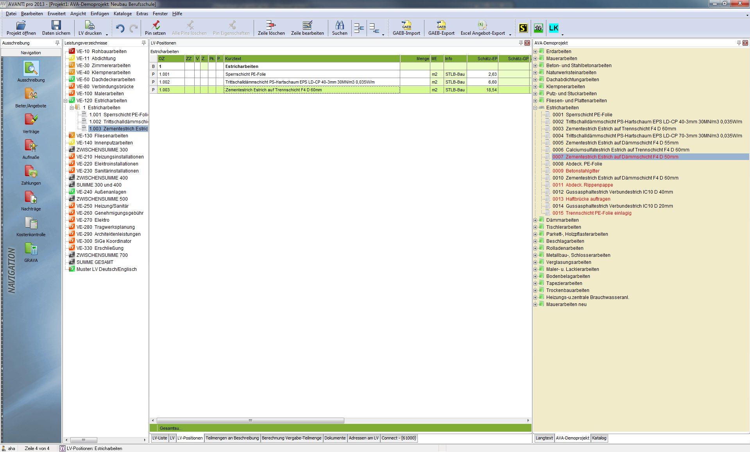This screenshot has width=750, height=452.
Task: Expand the Mauerarbeiten catalog folder
Action: tap(535, 59)
